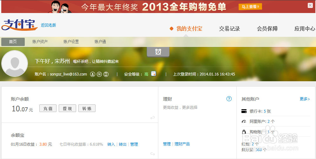This screenshot has width=316, height=159.
Task: Click the 3.80 earnings amount
Action: (x=43, y=144)
